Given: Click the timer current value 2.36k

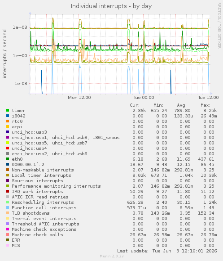Looking at the screenshot, I should [x=139, y=111].
